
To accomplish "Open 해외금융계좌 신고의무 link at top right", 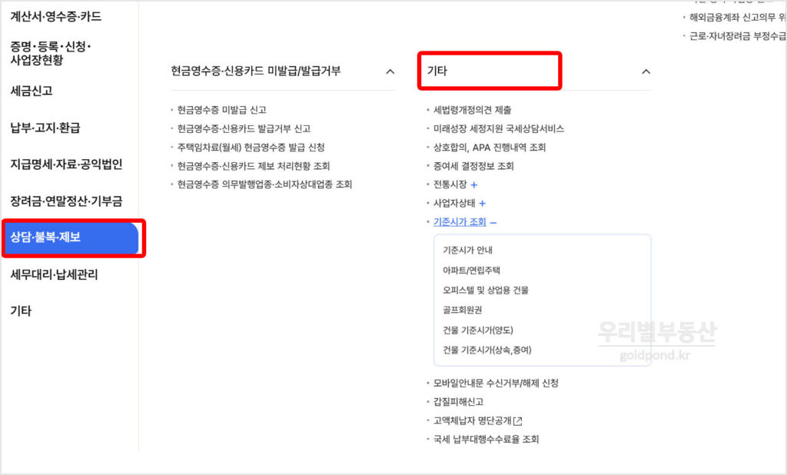I will 737,18.
